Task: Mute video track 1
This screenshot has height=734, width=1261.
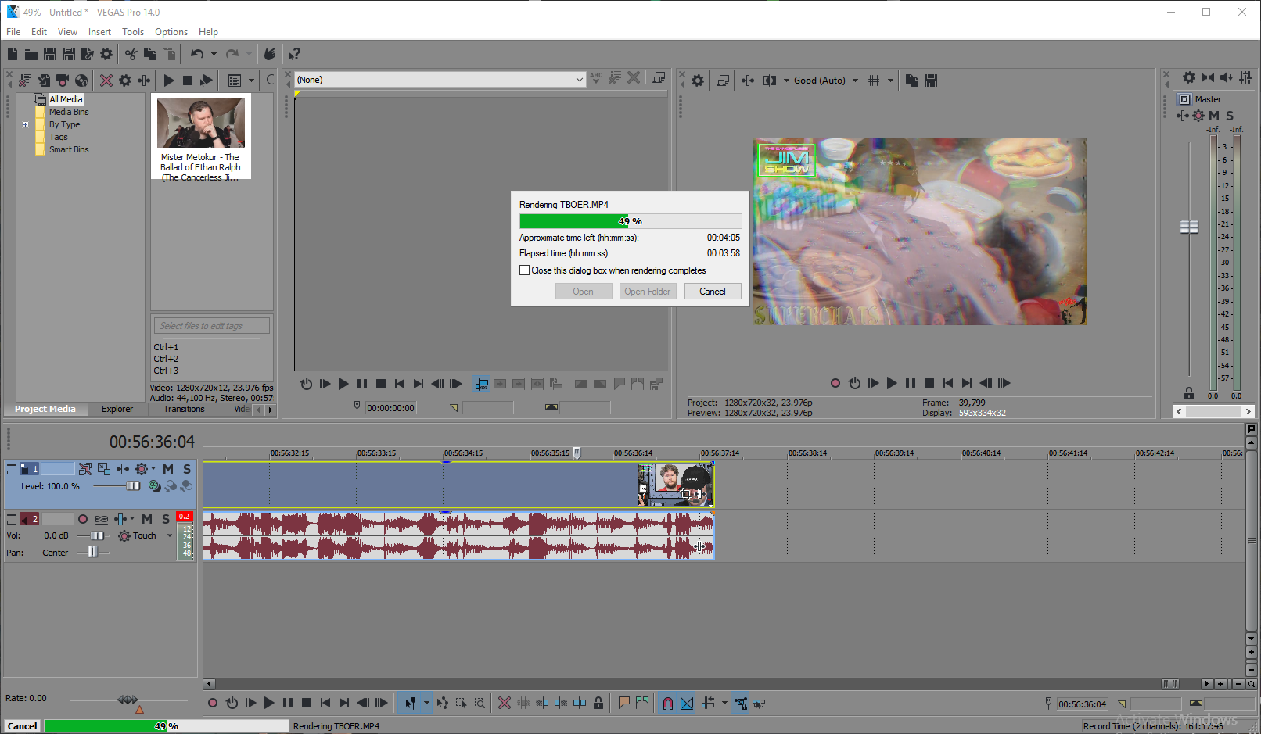Action: (168, 469)
